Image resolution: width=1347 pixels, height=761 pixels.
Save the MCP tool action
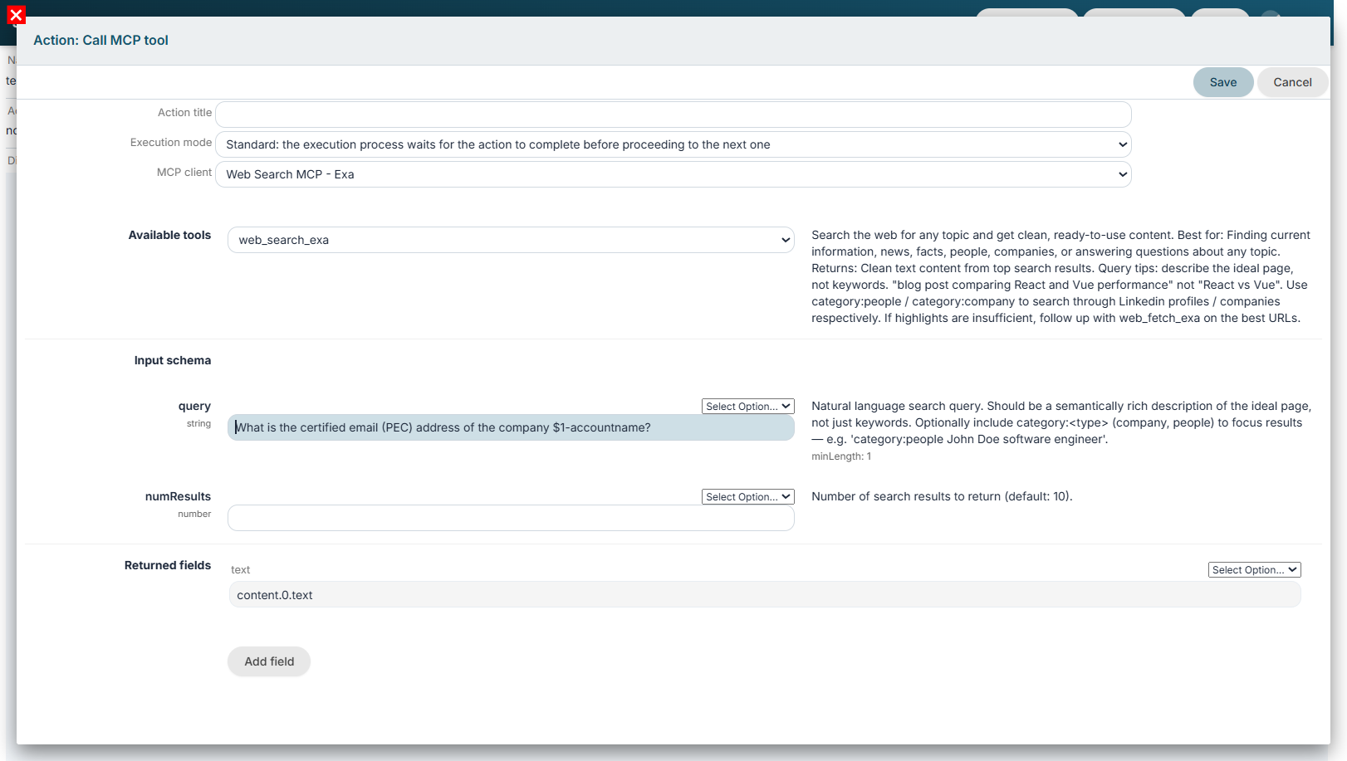(1223, 82)
